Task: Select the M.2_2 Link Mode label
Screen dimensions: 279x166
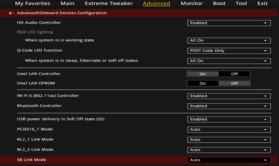Action: [x=35, y=150]
